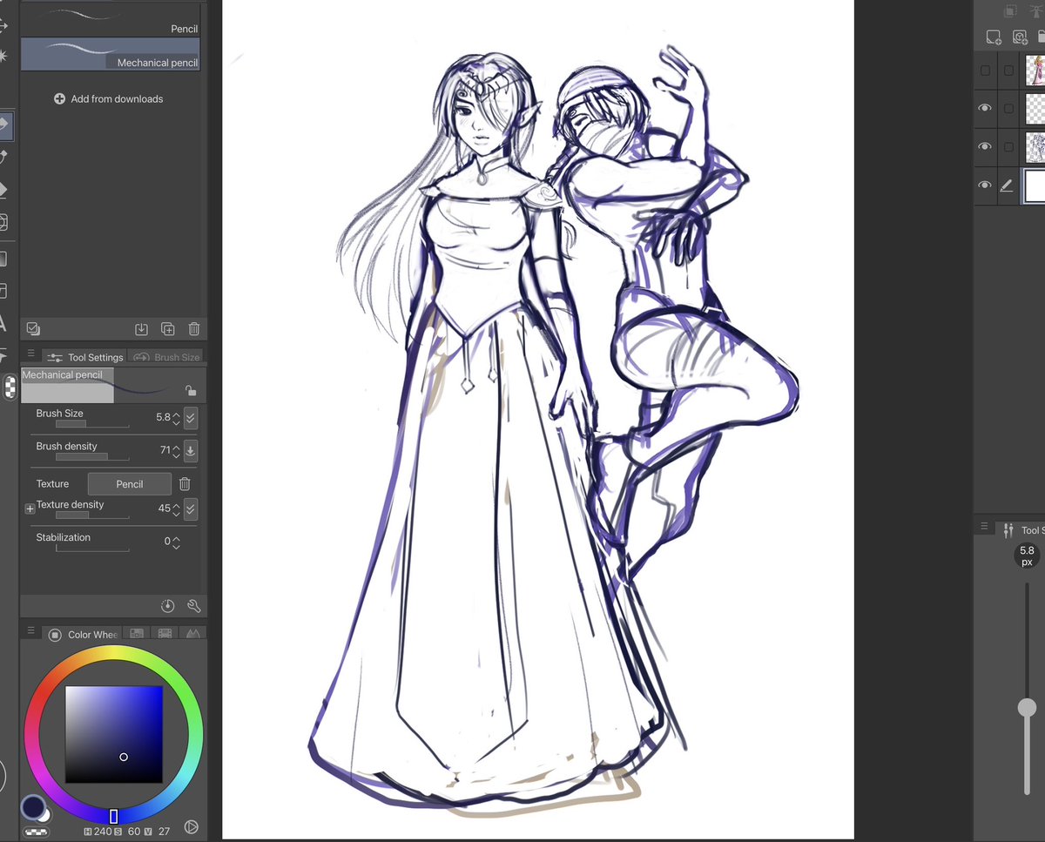1045x842 pixels.
Task: Click the transparent color checkered swatch in toolbar
Action: click(x=10, y=387)
